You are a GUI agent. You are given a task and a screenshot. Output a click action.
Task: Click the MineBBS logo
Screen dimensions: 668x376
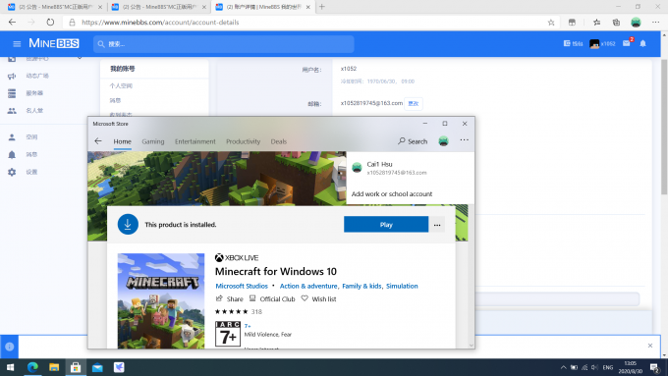click(x=54, y=43)
